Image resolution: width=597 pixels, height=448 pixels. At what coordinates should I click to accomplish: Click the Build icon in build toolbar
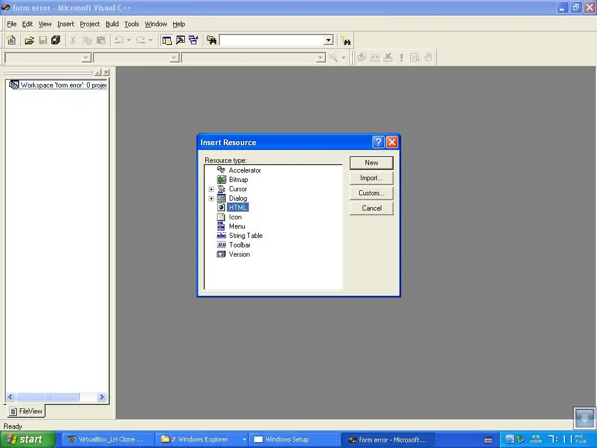tap(375, 58)
